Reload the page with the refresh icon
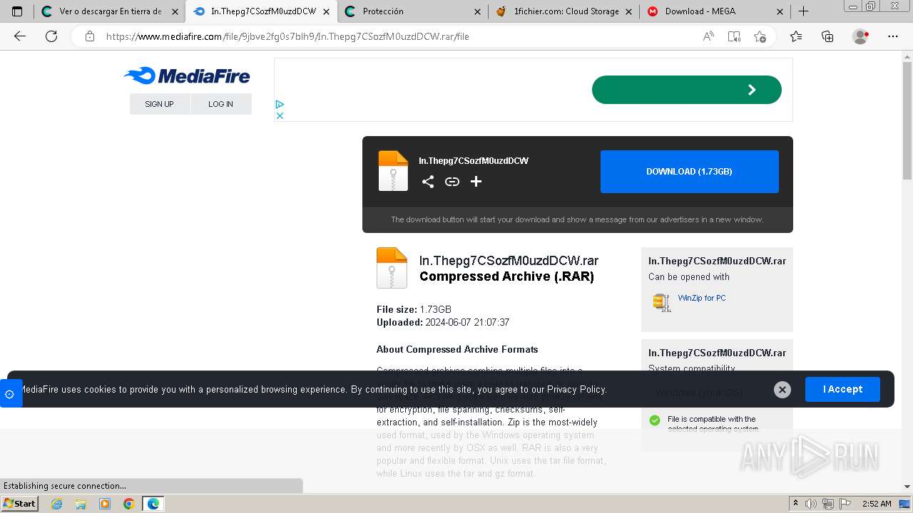Screen dimensions: 913x513 pos(51,36)
